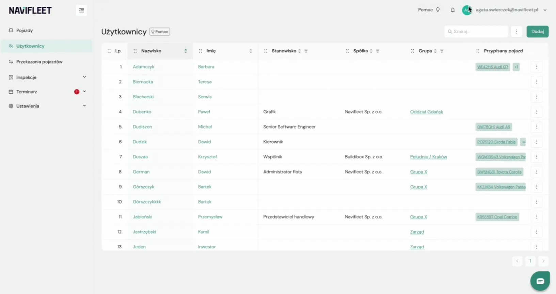
Task: Click the NAVIFLEET logo
Action: coord(30,11)
